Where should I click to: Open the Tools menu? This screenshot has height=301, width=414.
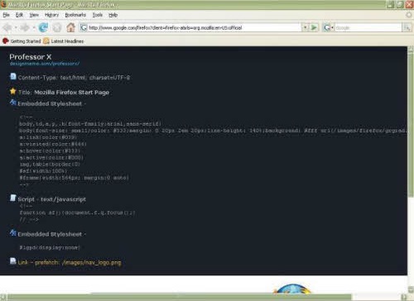click(x=98, y=15)
